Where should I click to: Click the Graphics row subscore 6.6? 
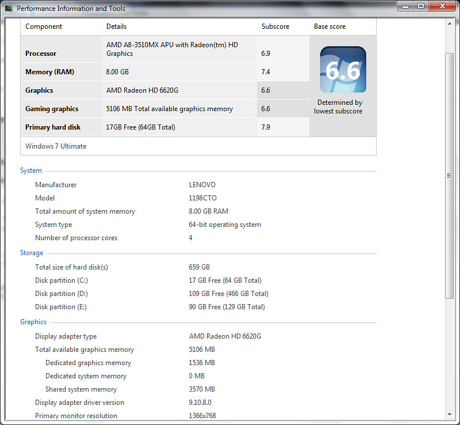[266, 90]
